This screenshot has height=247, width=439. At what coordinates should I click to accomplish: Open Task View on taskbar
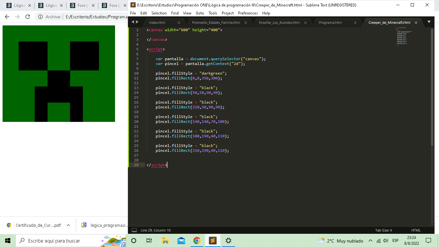coord(149,241)
